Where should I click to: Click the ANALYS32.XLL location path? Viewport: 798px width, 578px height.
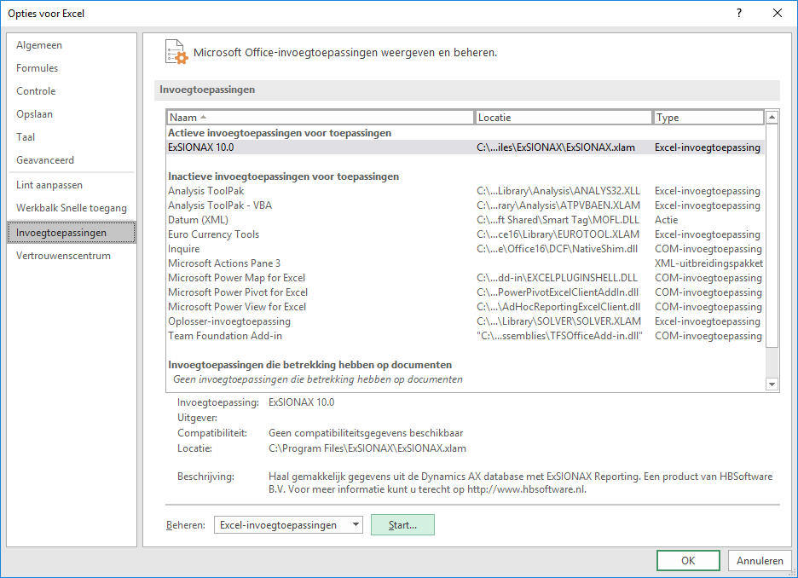point(558,191)
